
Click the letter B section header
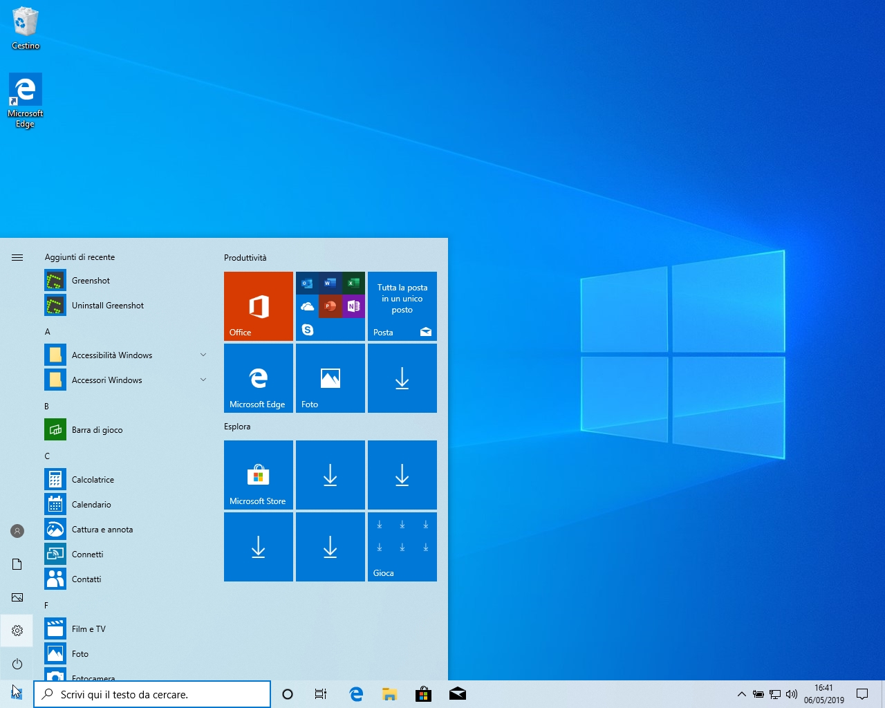47,407
